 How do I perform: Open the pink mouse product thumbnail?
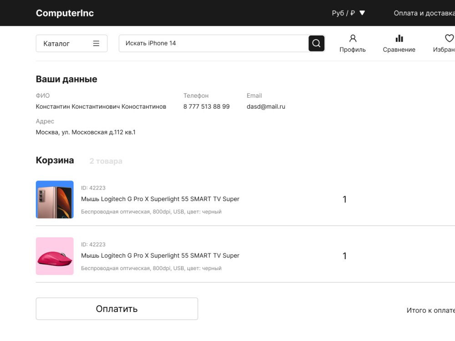pyautogui.click(x=55, y=256)
